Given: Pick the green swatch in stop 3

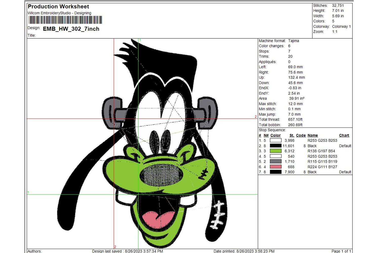Looking at the screenshot, I should click(276, 151).
